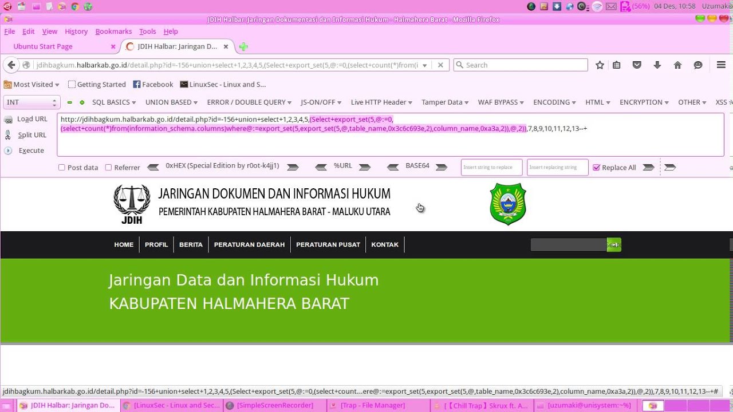Screen dimensions: 733x412
Task: Click into the HackBar URL text area
Action: pos(391,134)
